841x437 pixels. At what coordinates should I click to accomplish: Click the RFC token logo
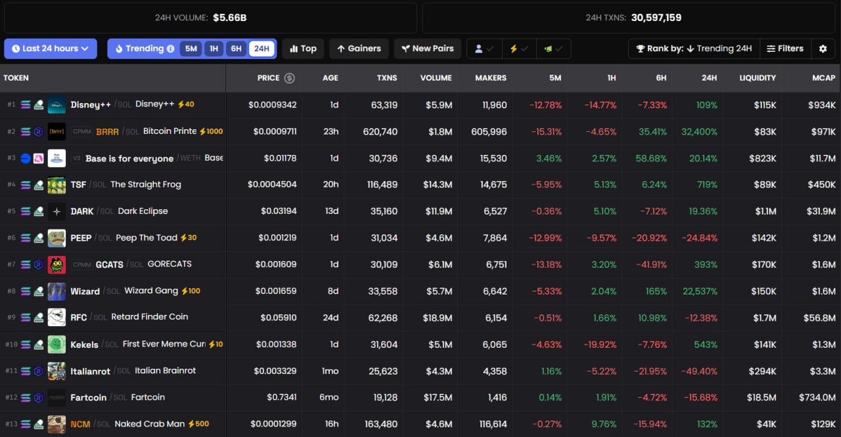pyautogui.click(x=57, y=318)
